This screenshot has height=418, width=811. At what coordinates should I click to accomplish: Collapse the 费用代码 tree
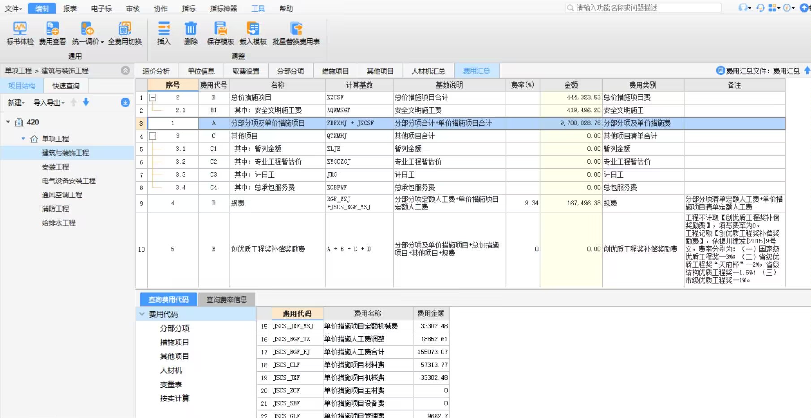click(142, 314)
